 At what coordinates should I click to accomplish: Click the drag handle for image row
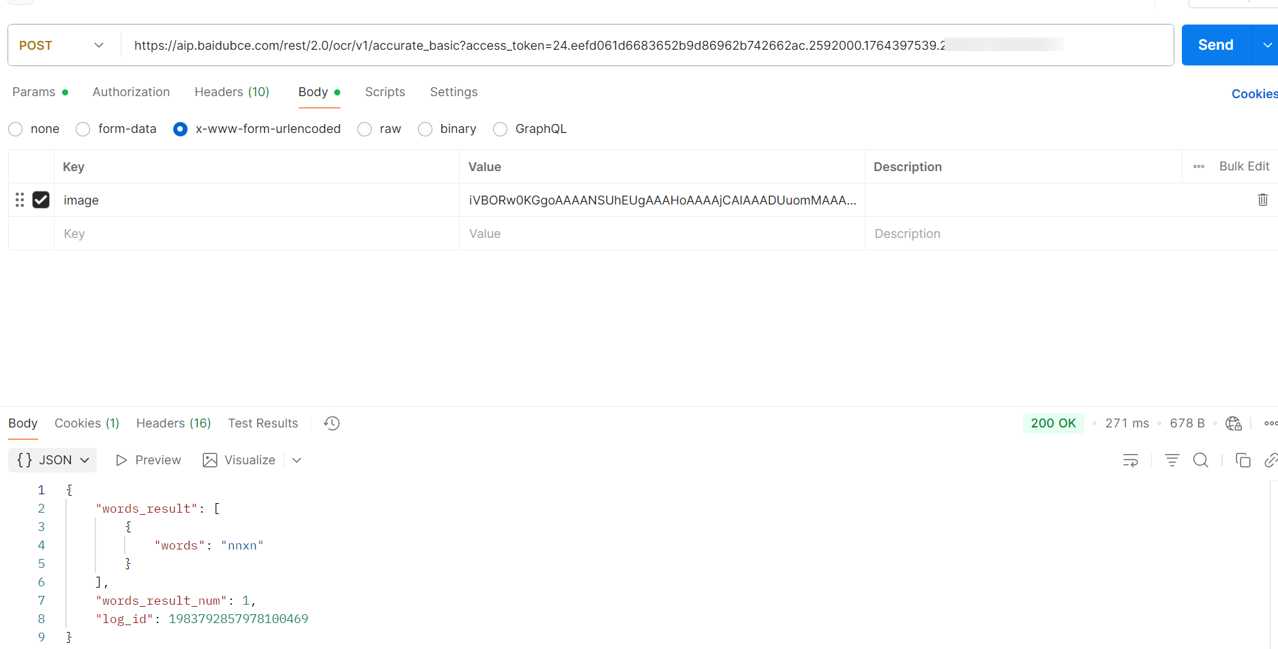click(x=20, y=200)
